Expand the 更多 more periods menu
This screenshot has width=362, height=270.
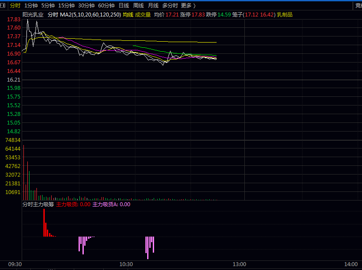188,6
